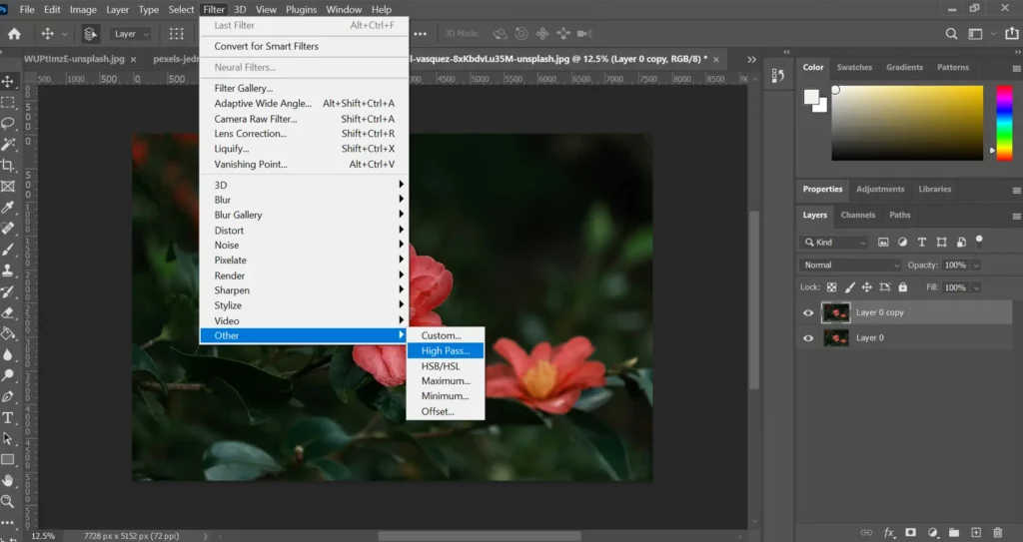Select the Hand tool

(8, 481)
